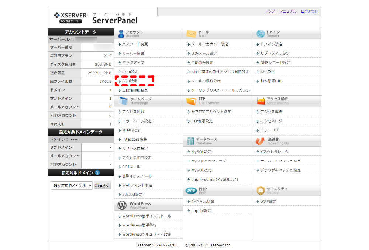Open 自動応答設定
The height and width of the screenshot is (250, 369).
click(202, 63)
